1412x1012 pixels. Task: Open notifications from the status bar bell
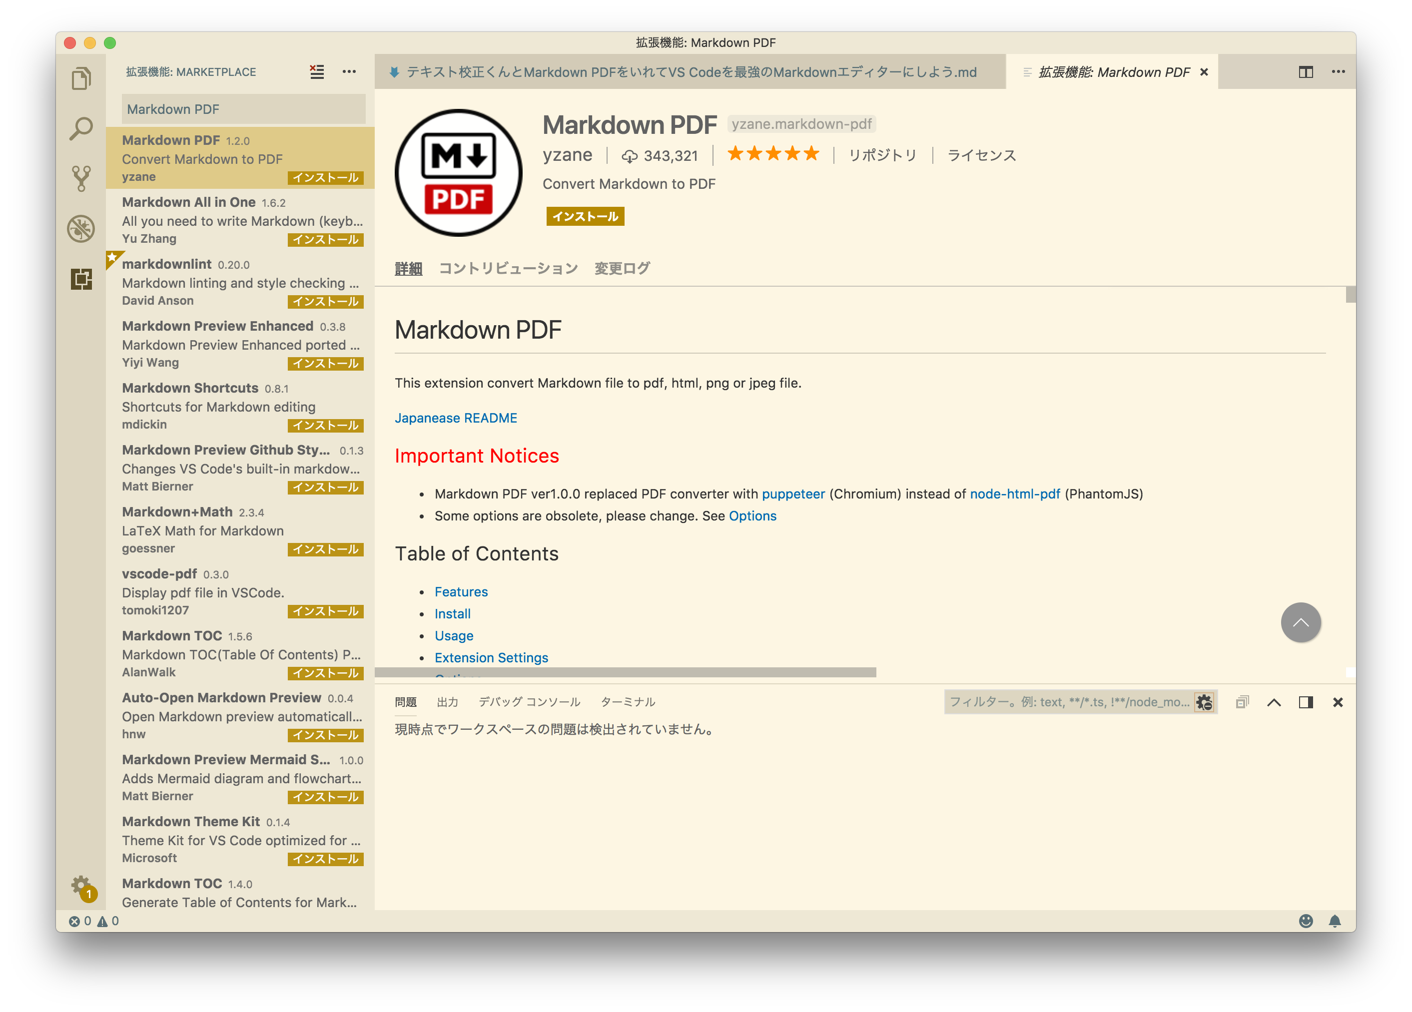(1335, 921)
